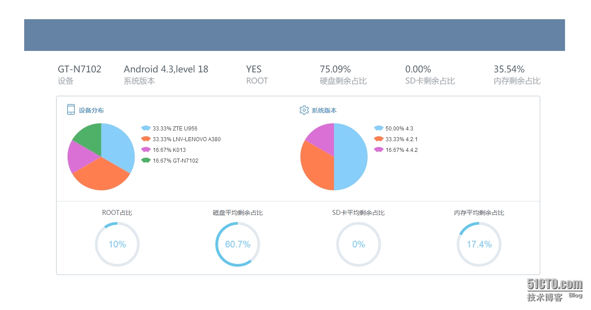Toggle the 4.4.2 version legend swatch
The width and height of the screenshot is (591, 310).
coord(379,150)
